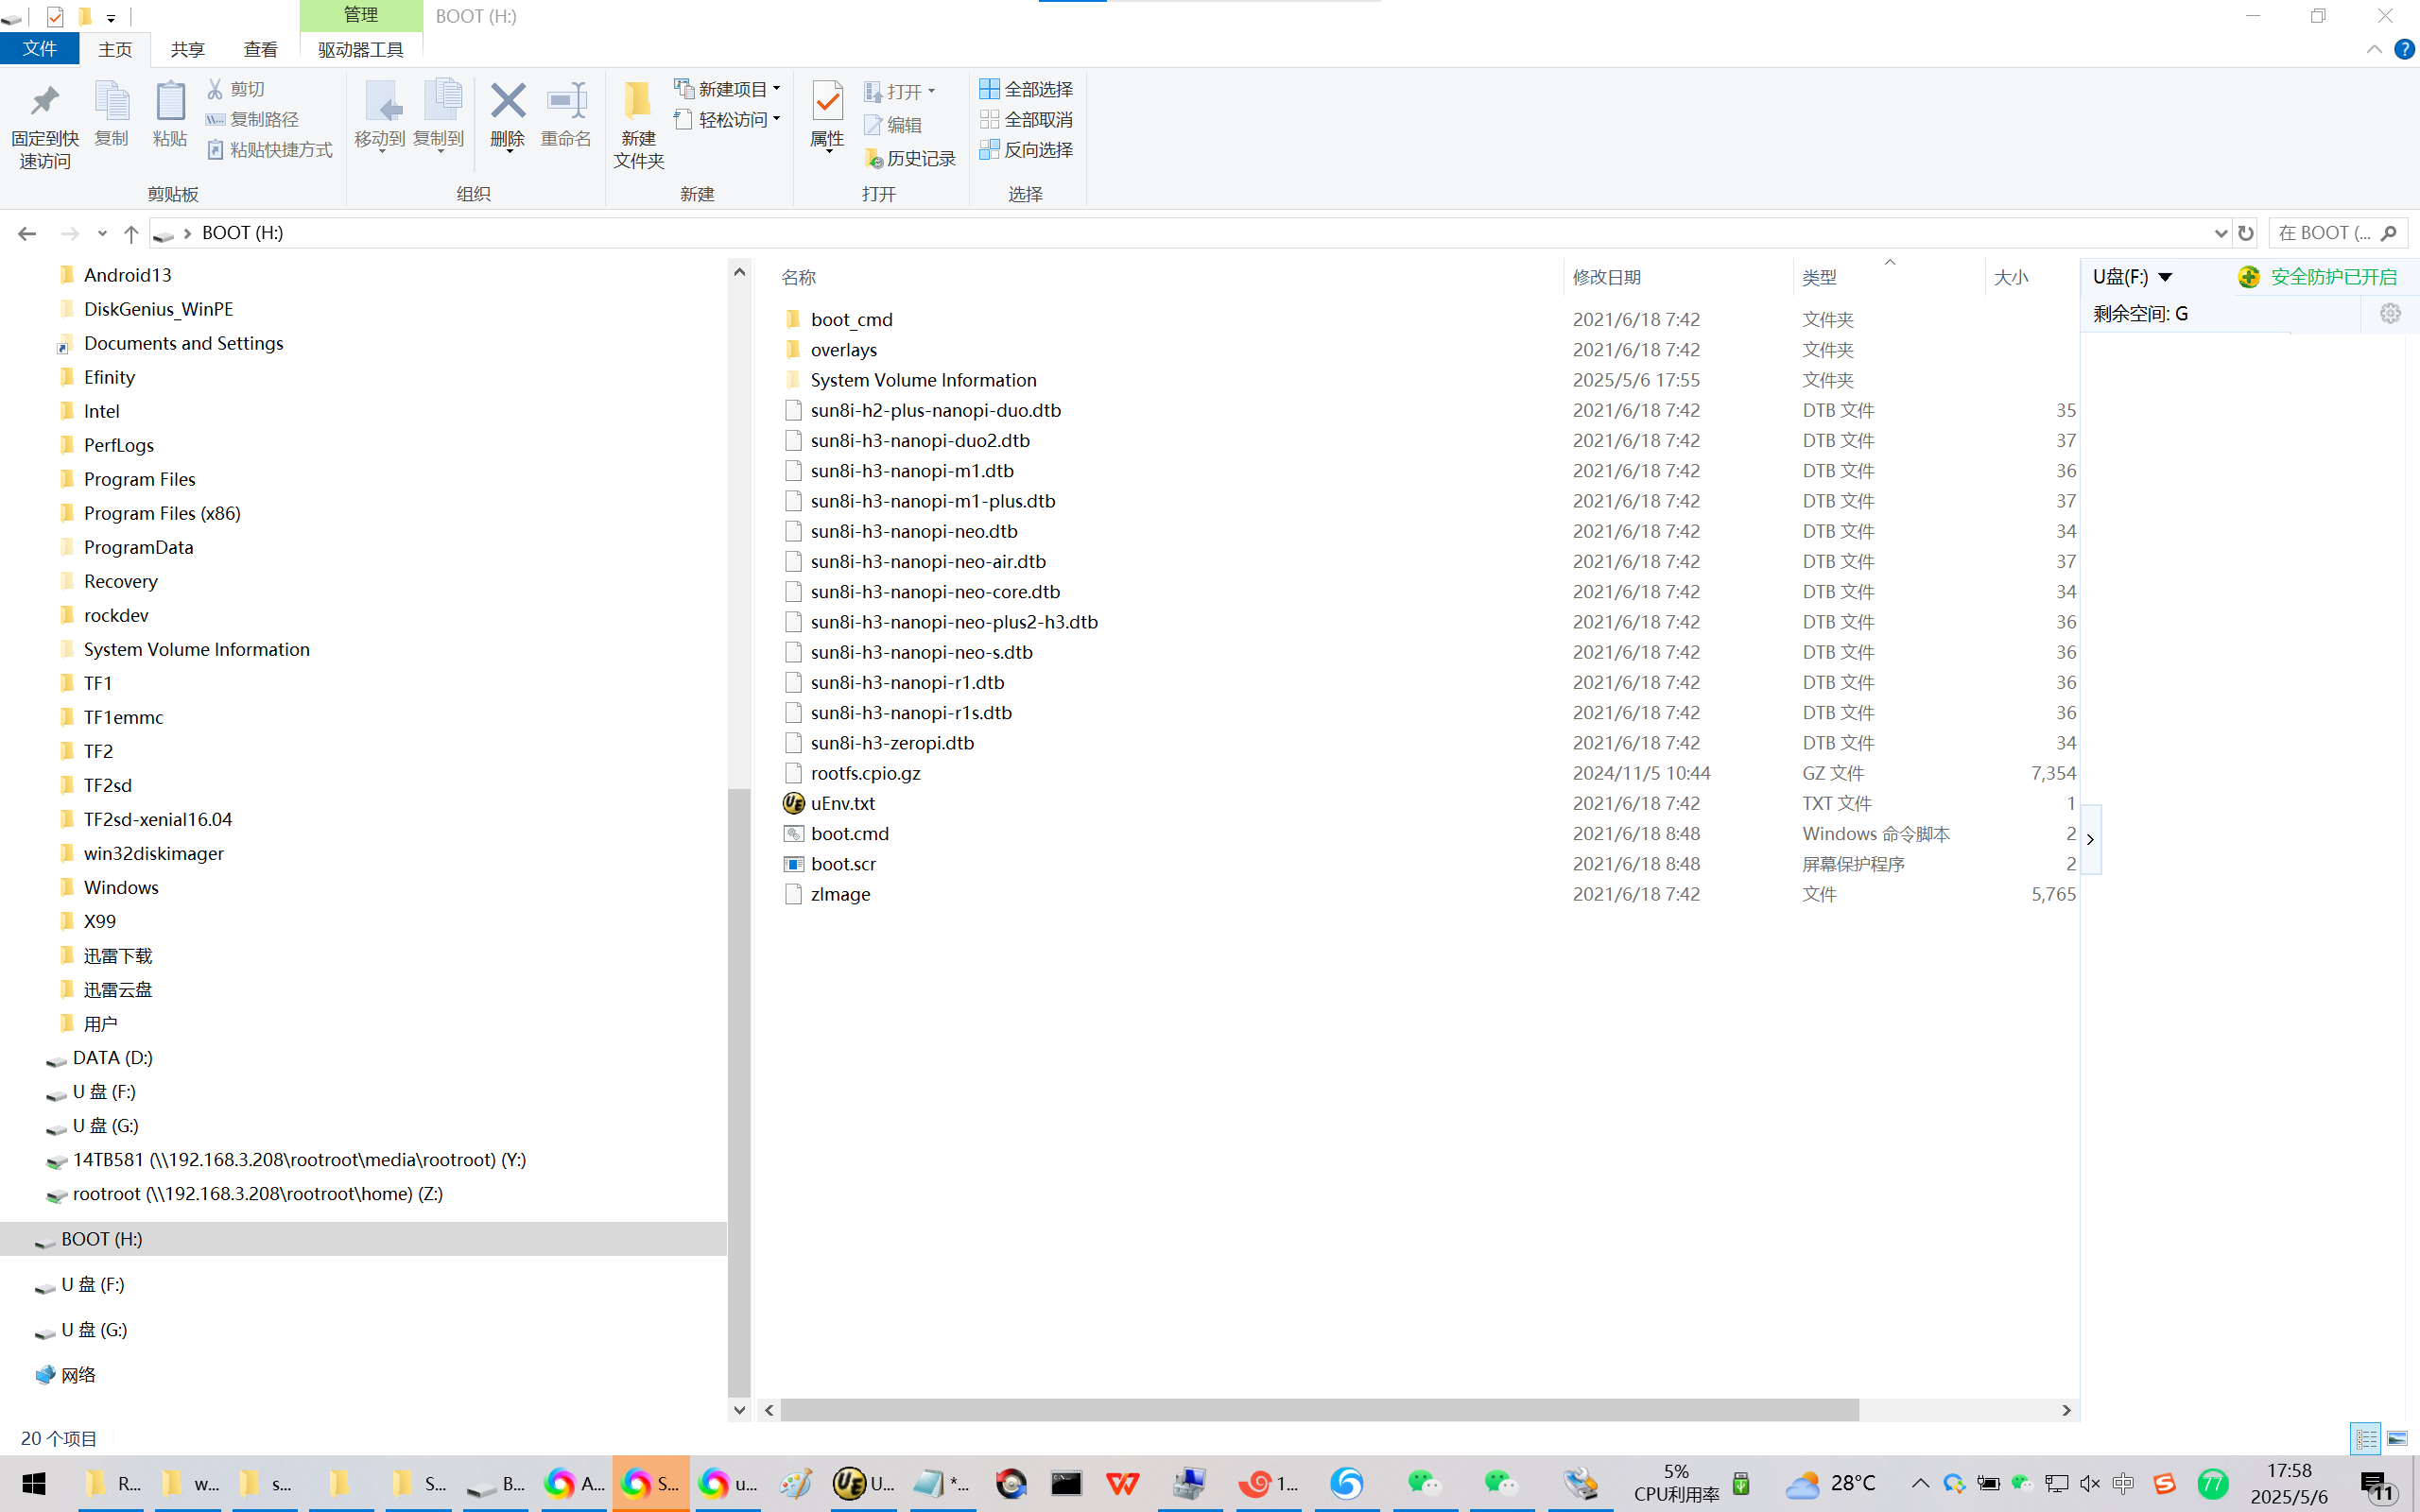Open the Share (共享) ribbon tab
The image size is (2420, 1512).
[187, 49]
